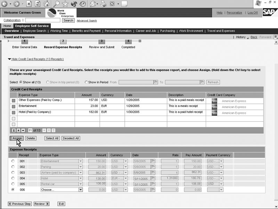278x209 pixels.
Task: Open date calendar icon for receipt 004
Action: (x=153, y=178)
